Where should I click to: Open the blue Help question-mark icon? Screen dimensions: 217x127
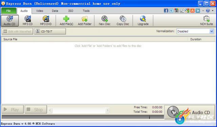208,10
